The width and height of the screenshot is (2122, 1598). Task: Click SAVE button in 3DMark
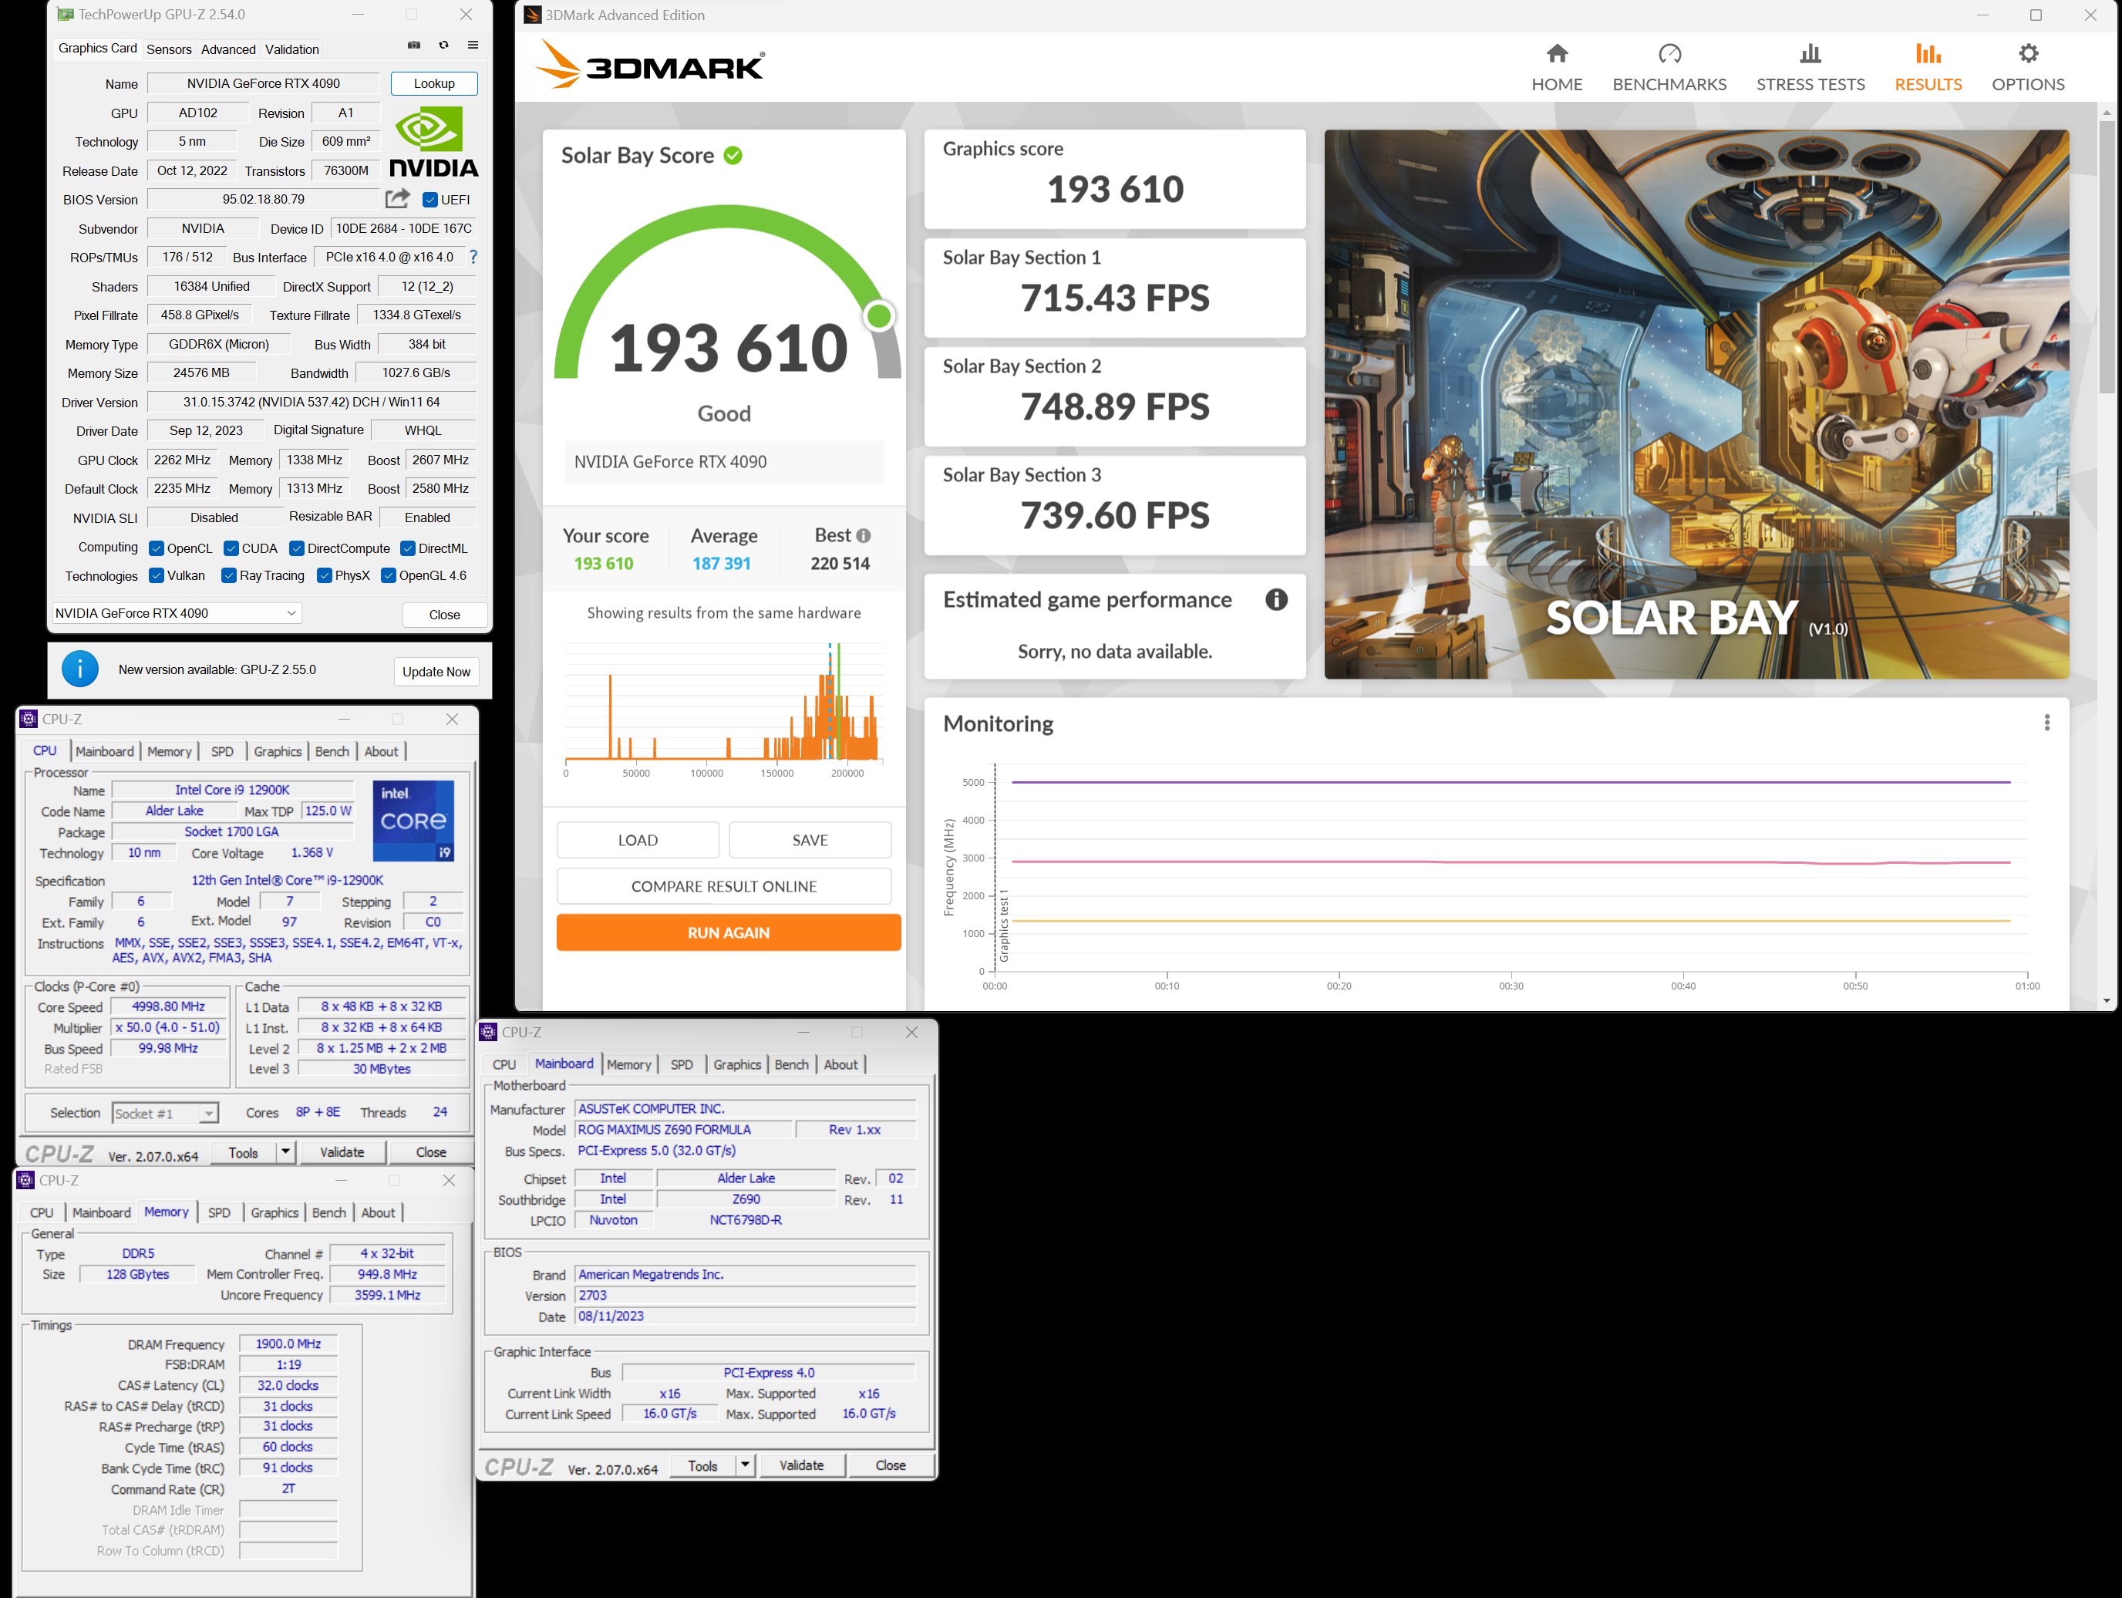coord(810,840)
